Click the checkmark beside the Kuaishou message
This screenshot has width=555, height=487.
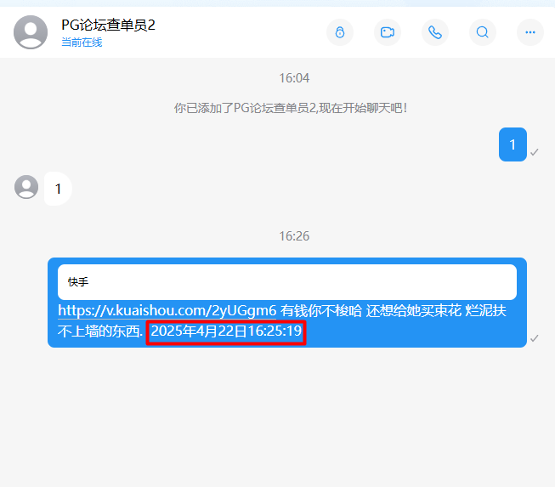click(x=534, y=338)
